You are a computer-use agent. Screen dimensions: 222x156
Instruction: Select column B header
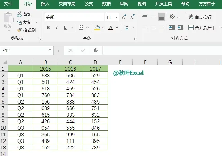(46, 62)
